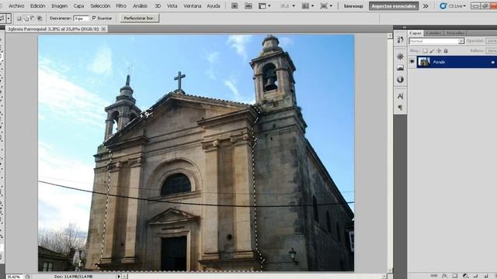Click the create new layer icon
Screen dimensions: 497x279
click(x=485, y=276)
